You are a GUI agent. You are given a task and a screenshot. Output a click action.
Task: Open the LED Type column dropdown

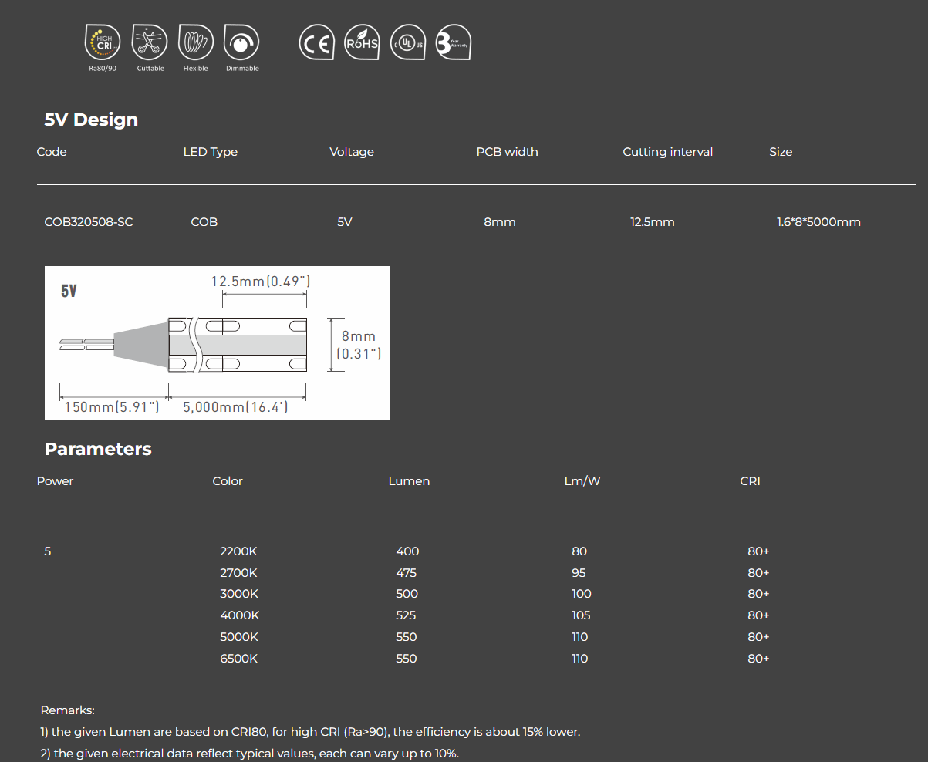(211, 152)
